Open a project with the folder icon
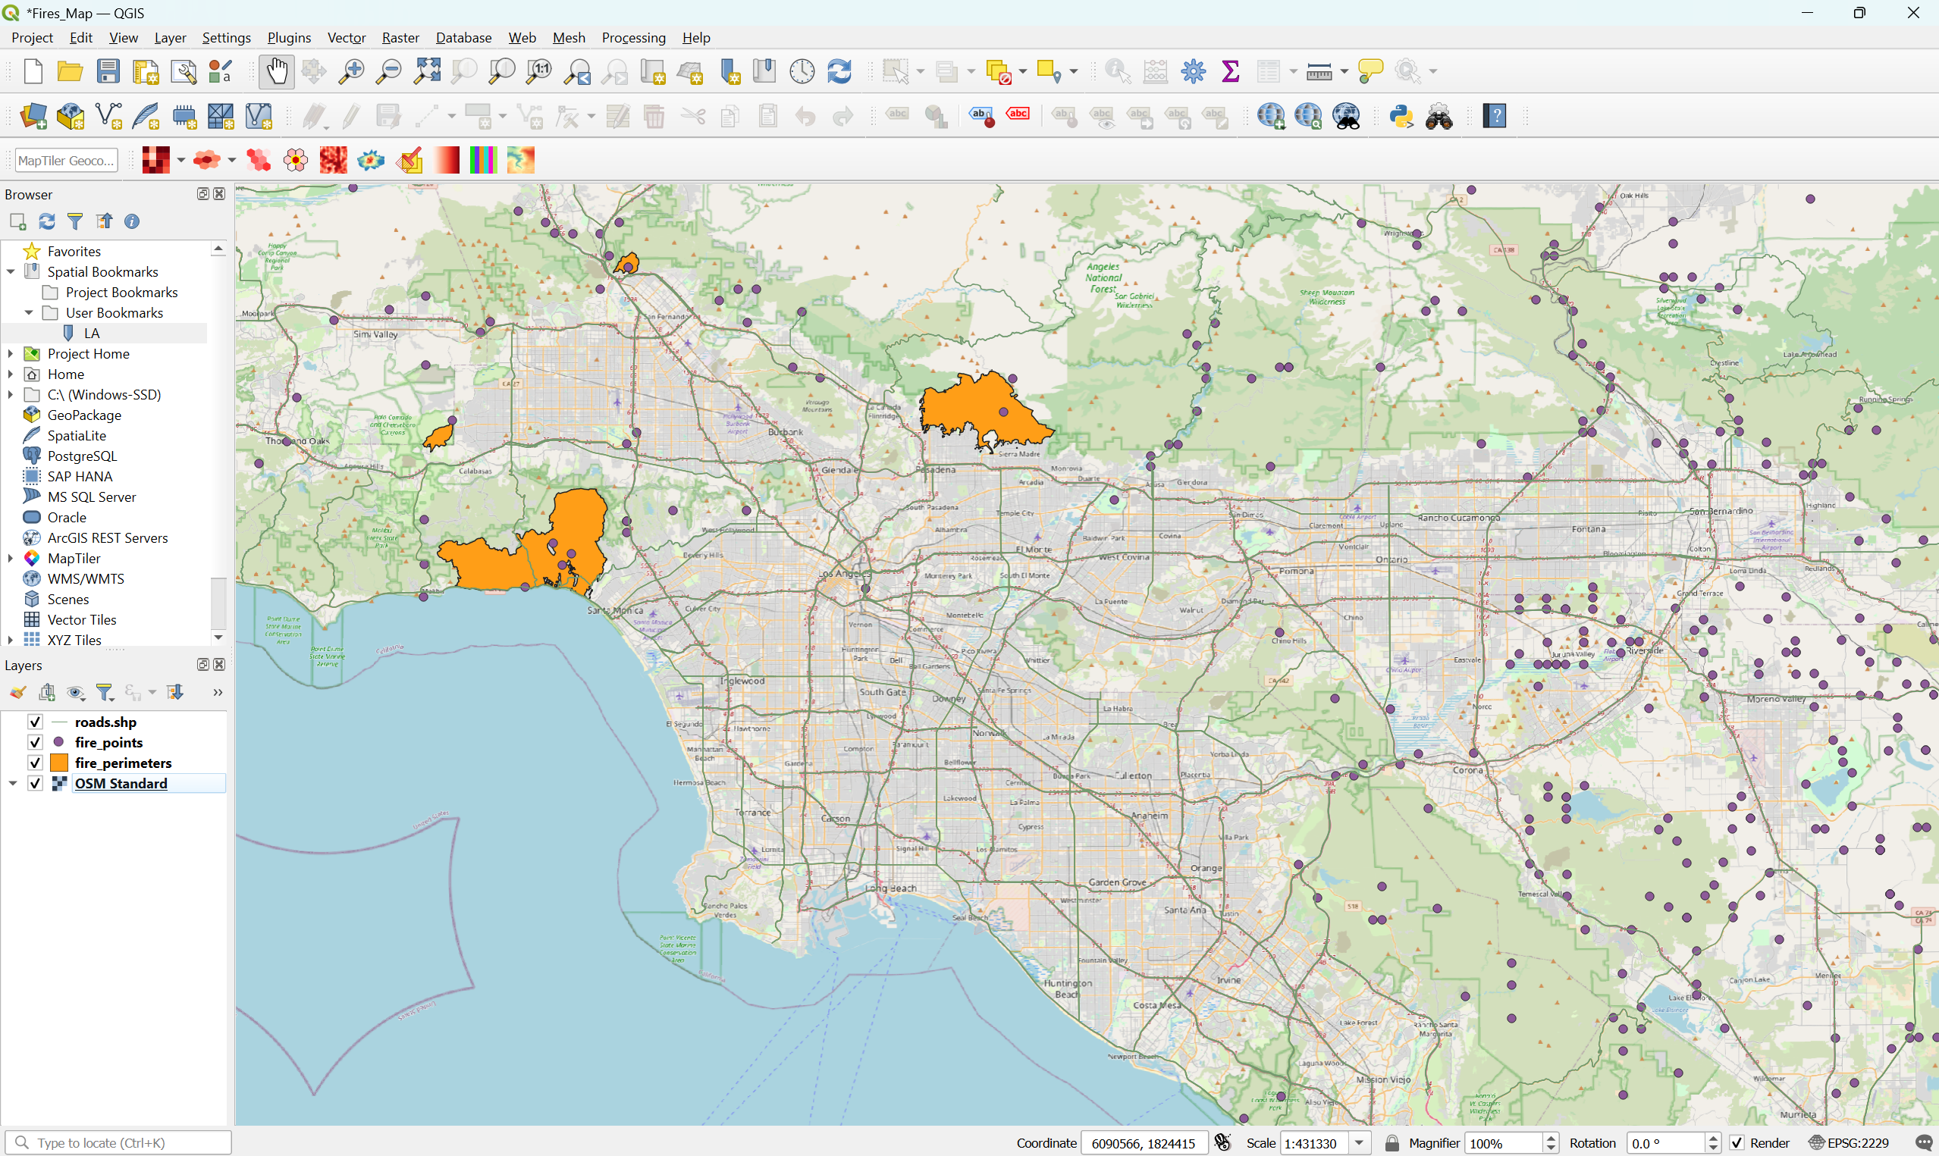Image resolution: width=1939 pixels, height=1156 pixels. (70, 72)
